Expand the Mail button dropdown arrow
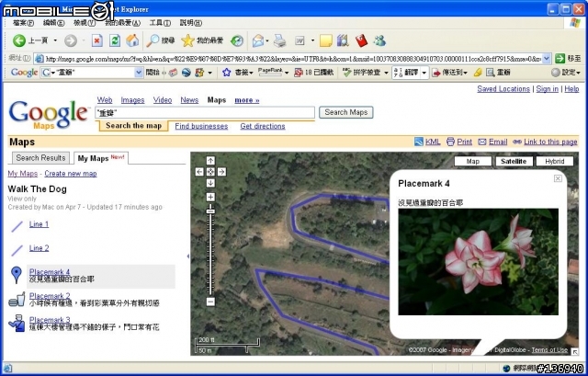Image resolution: width=588 pixels, height=376 pixels. click(x=267, y=40)
